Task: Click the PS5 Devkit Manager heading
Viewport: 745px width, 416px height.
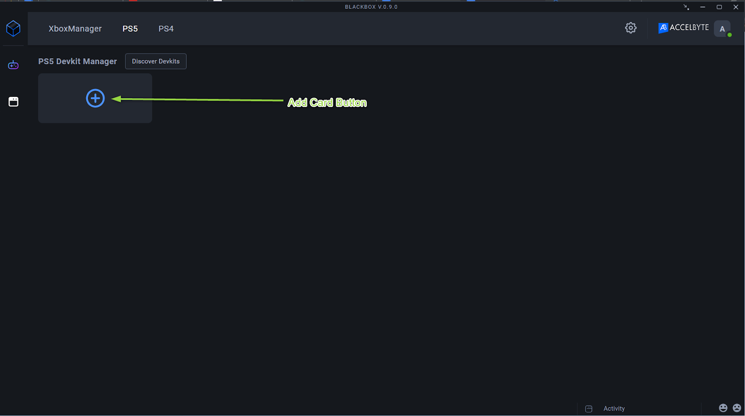Action: [x=77, y=61]
